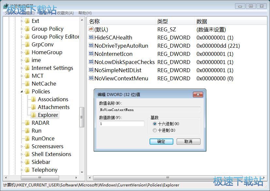Viewport: 270px width, 191px height.
Task: Cancel the DWORD edit with 取消
Action: pos(188,142)
